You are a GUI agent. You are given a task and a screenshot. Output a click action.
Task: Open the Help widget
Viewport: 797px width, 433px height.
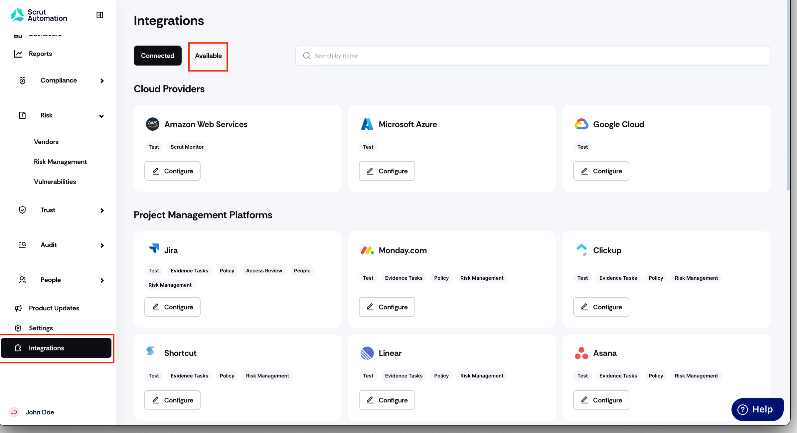757,409
